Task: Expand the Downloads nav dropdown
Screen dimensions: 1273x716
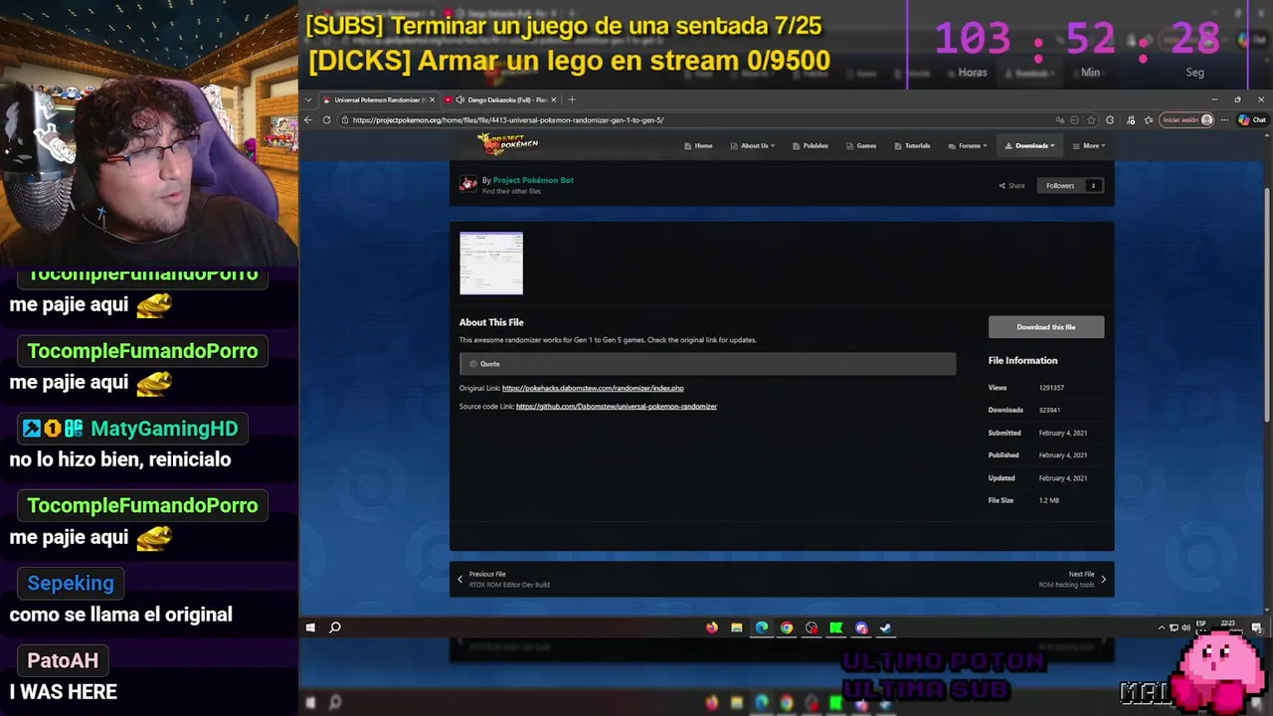Action: tap(1029, 146)
